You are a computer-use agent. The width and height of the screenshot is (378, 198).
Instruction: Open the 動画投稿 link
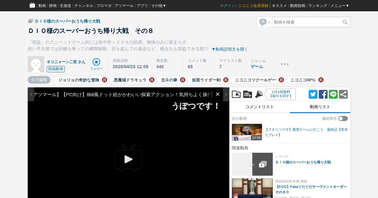pos(298,6)
